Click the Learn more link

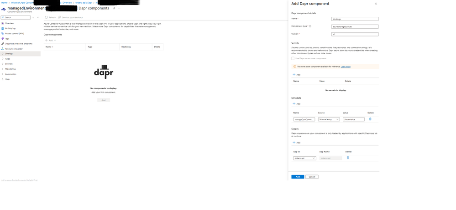coord(346,67)
